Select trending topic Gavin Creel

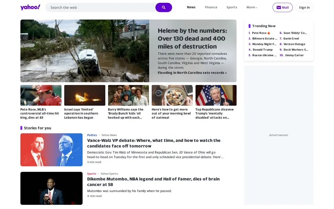click(291, 38)
